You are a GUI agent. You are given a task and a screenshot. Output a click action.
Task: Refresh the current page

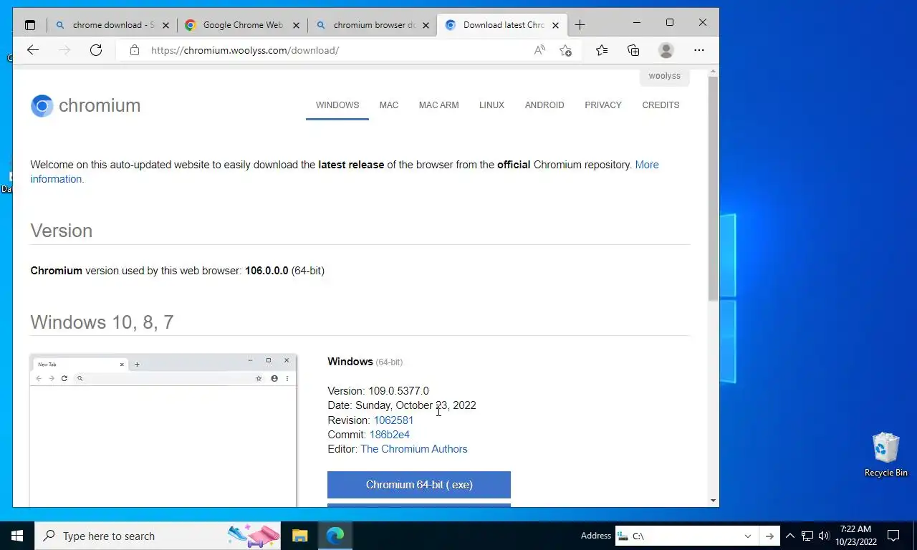[96, 50]
